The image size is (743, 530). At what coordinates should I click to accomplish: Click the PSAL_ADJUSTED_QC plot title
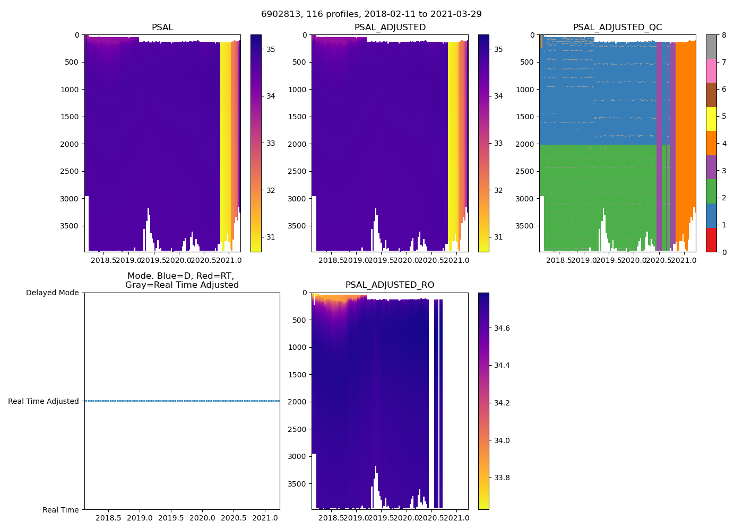coord(617,28)
